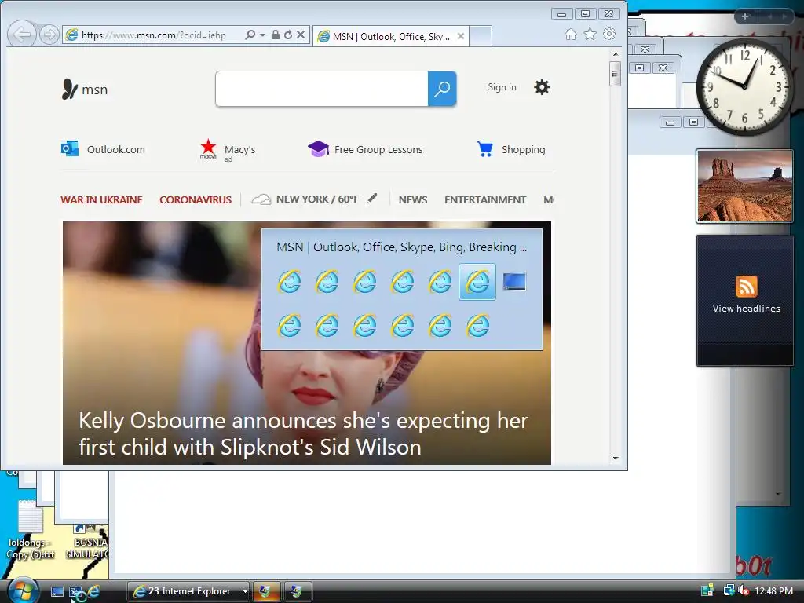The image size is (804, 603).
Task: Click the Shopping cart icon
Action: click(484, 148)
